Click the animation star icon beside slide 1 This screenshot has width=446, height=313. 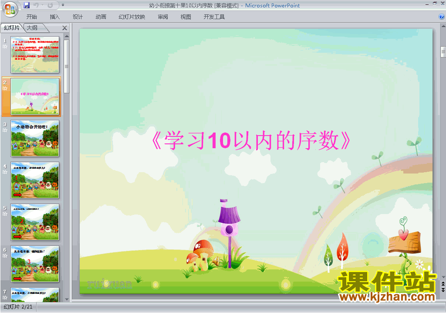[5, 47]
